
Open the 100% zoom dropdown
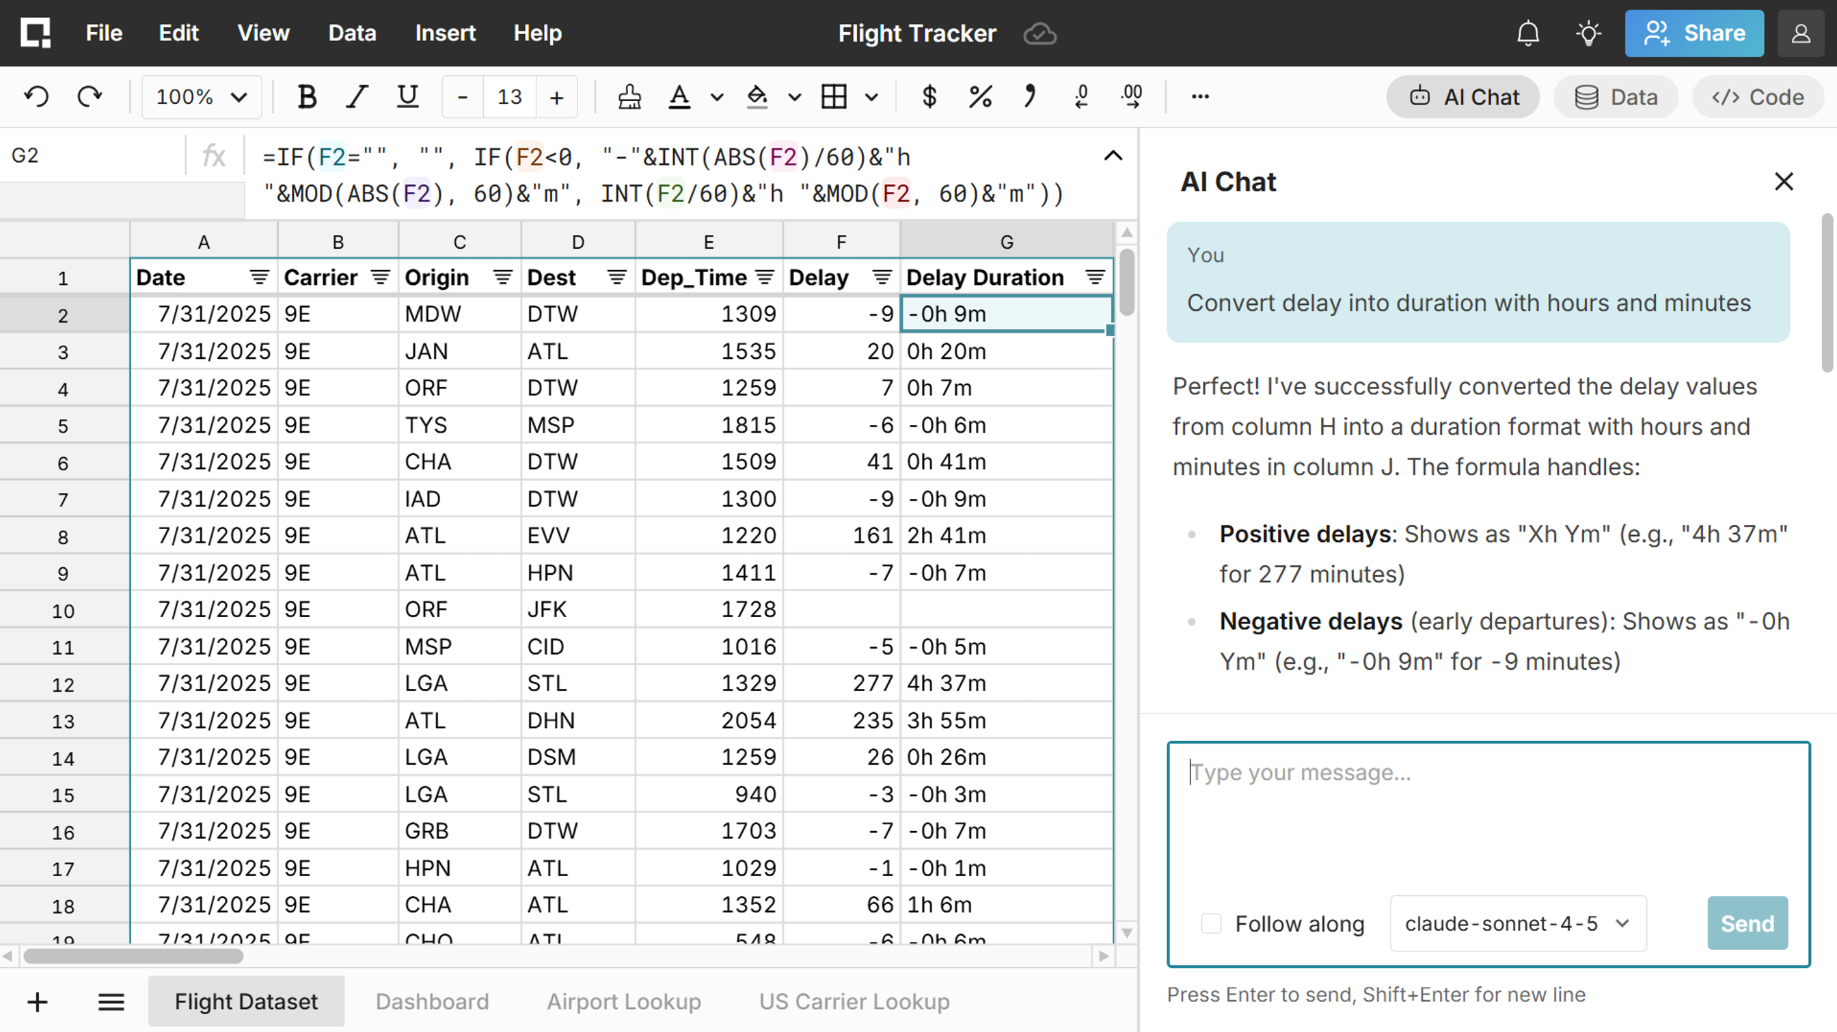201,96
